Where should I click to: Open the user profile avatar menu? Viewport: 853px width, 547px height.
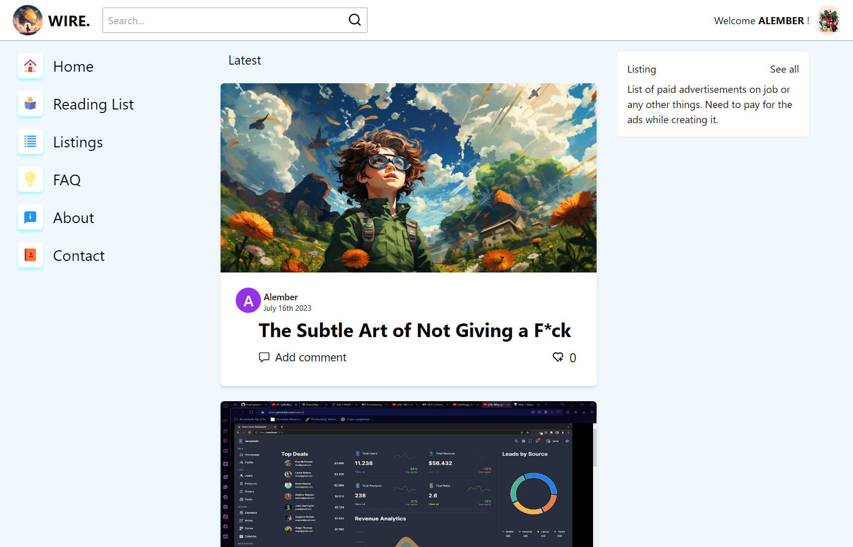pos(828,20)
